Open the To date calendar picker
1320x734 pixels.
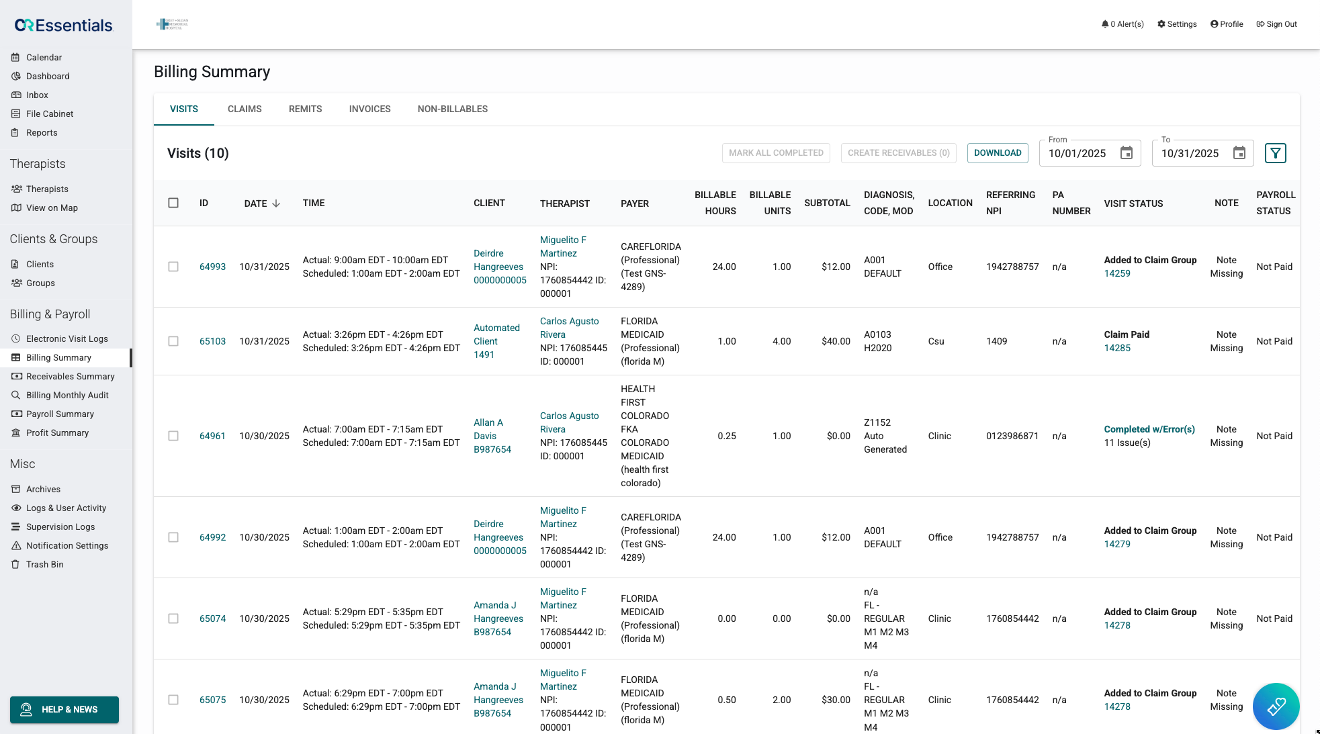tap(1239, 153)
